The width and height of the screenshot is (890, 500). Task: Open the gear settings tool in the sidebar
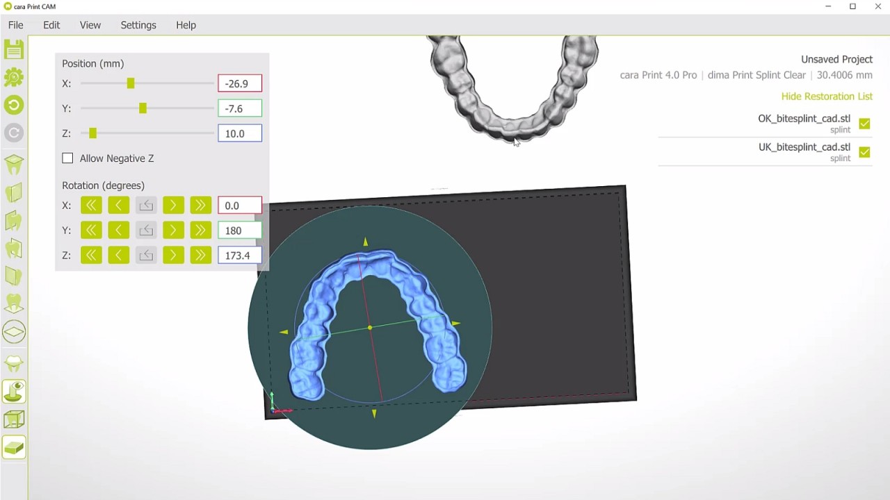pos(14,77)
